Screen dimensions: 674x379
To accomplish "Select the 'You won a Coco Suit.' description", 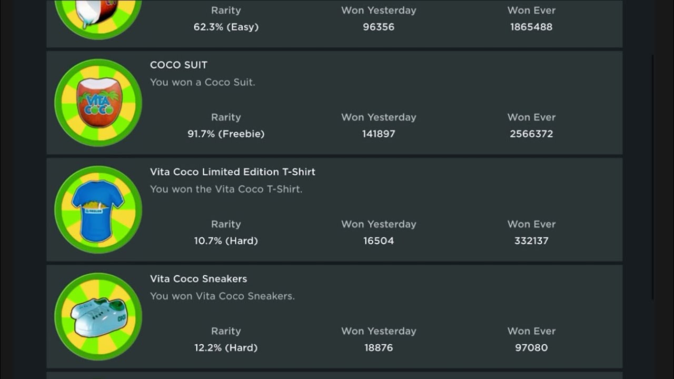I will pos(202,82).
